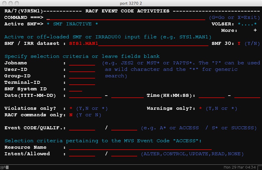Viewport: 262px width, 170px height.
Task: Click the "Time(HH:MM:SS):" label
Action: (x=171, y=95)
